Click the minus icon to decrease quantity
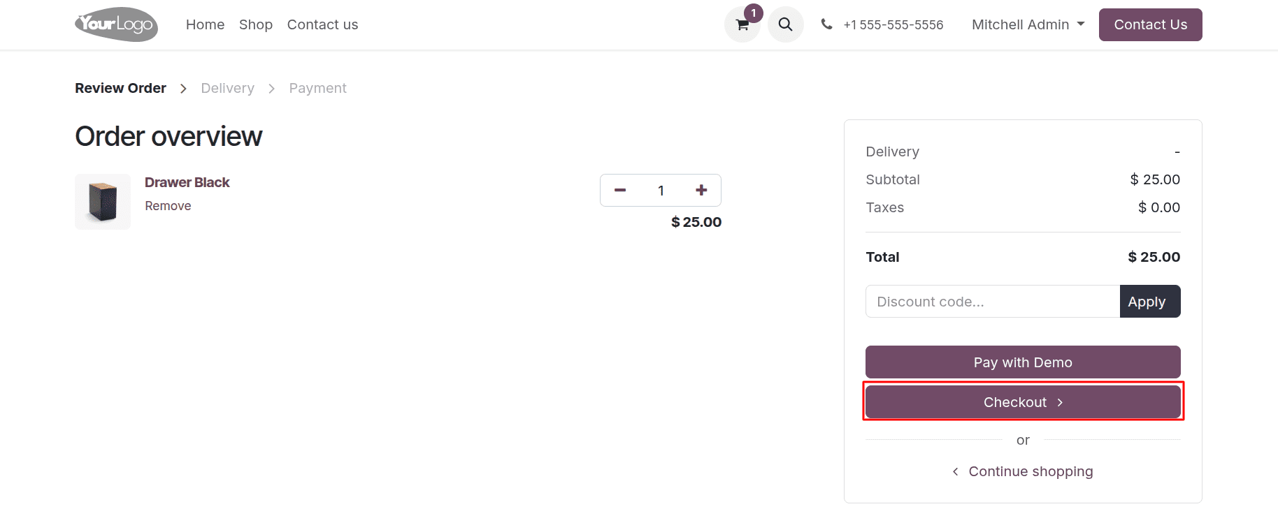 619,190
